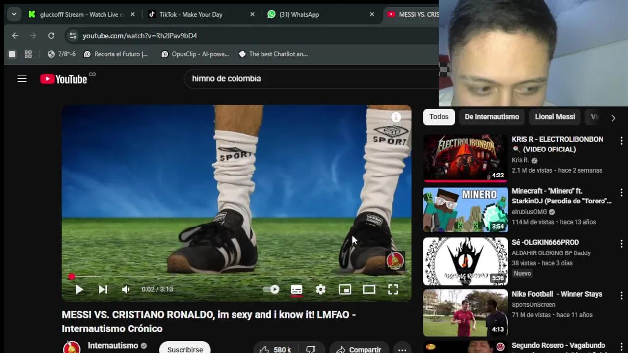Open Internautismo channel name link
This screenshot has height=353, width=628.
(113, 346)
